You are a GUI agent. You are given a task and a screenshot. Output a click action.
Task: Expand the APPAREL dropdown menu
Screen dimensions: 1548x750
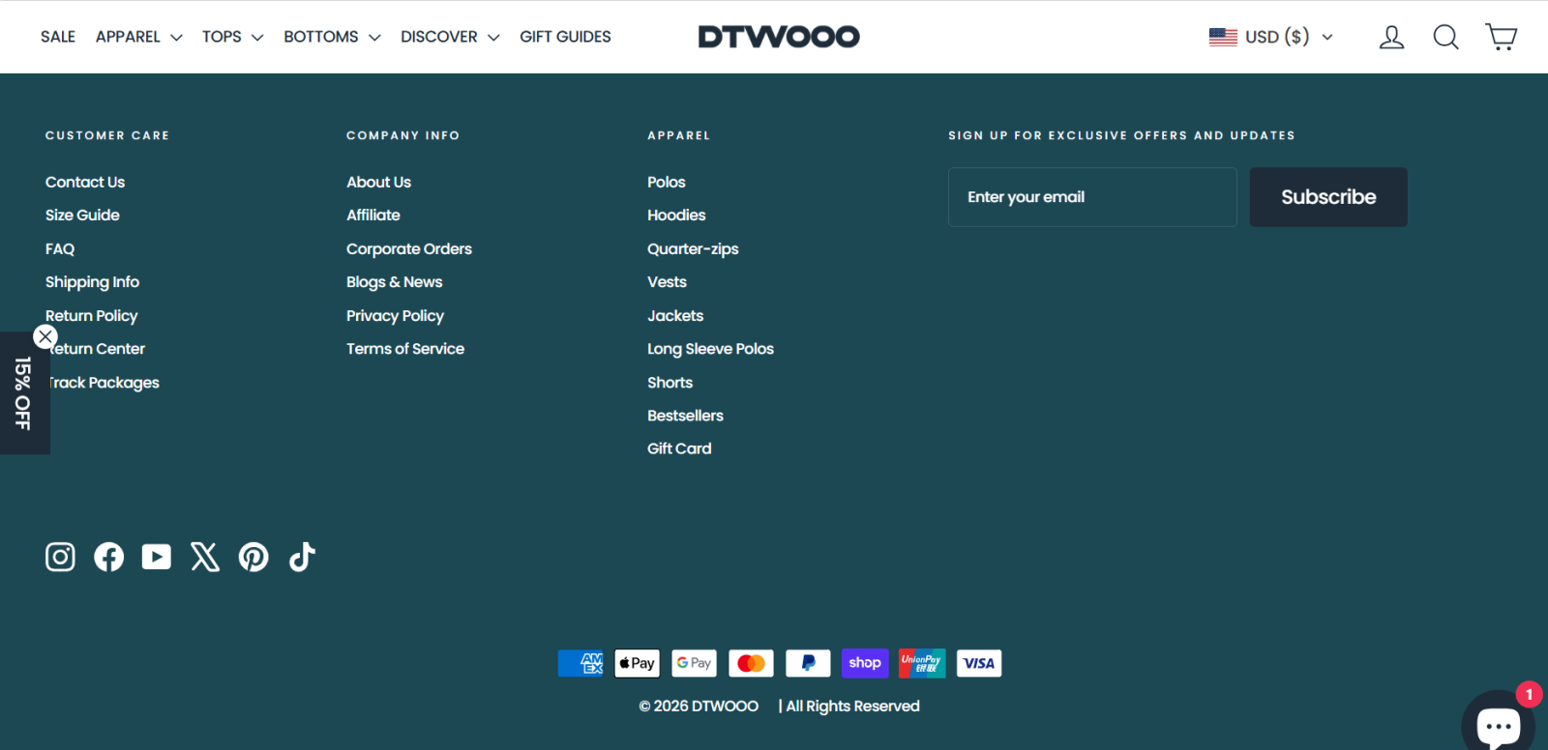click(138, 37)
